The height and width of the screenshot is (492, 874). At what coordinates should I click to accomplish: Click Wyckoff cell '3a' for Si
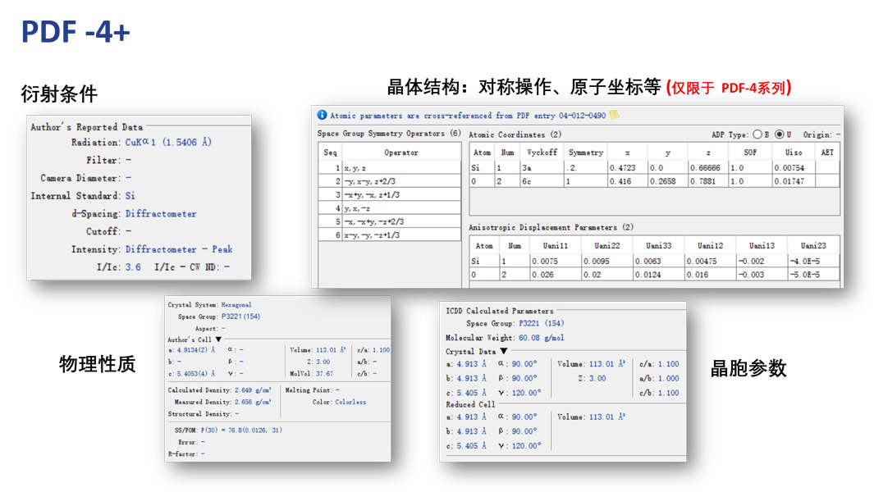(542, 168)
